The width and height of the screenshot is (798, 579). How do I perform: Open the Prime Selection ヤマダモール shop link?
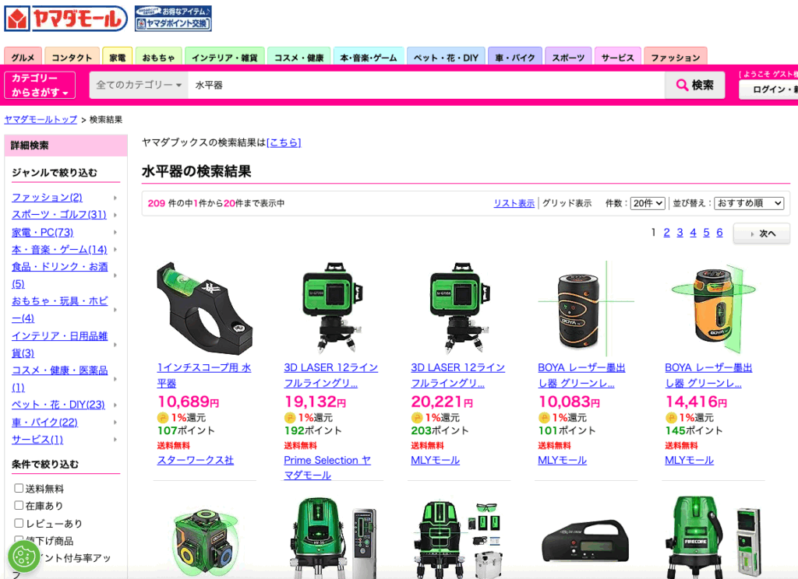327,467
